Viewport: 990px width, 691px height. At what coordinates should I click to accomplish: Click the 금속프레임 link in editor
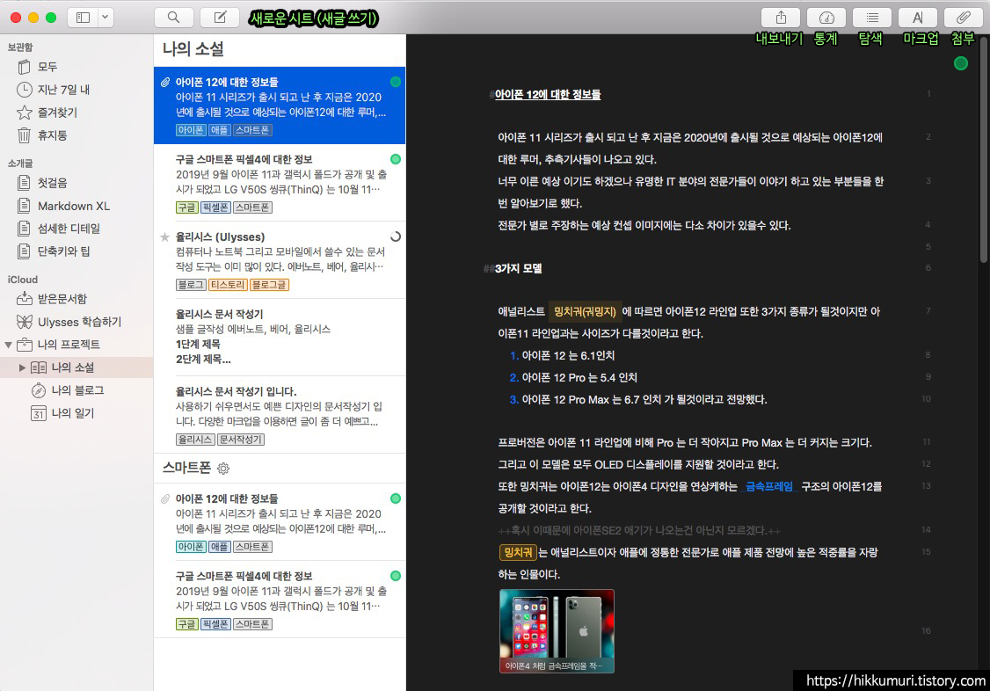(x=769, y=486)
